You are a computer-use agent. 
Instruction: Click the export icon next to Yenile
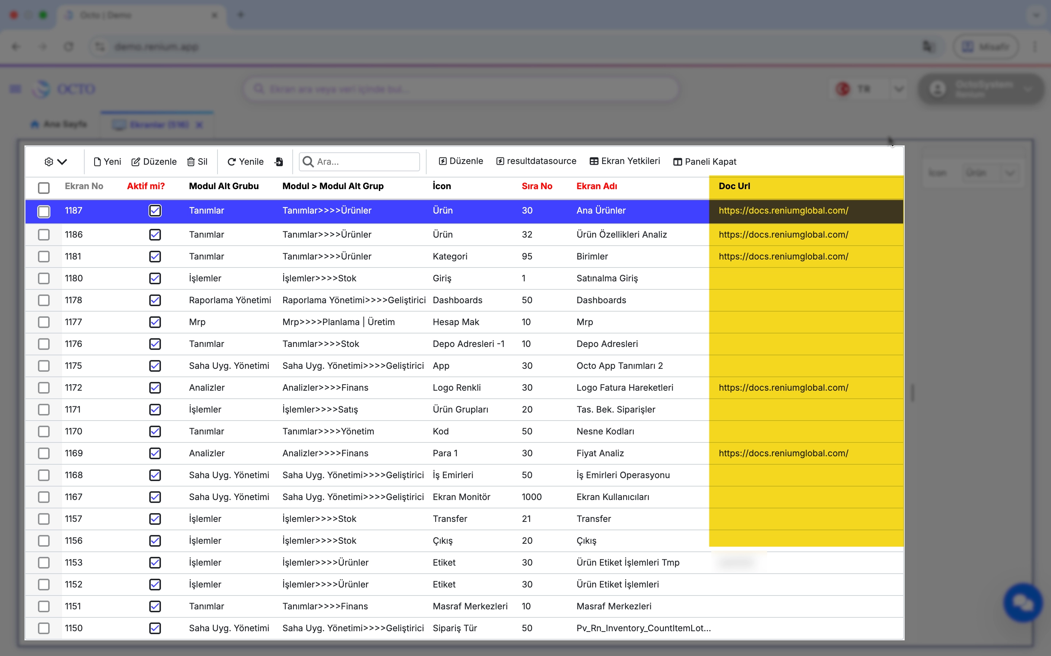(279, 162)
